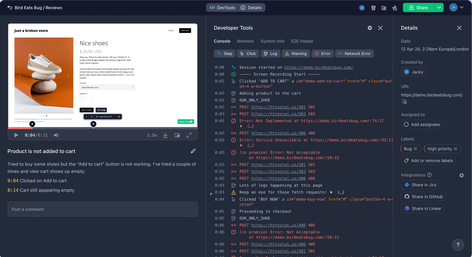Edit the bug title with pencil icon
The width and height of the screenshot is (472, 257).
tap(193, 151)
